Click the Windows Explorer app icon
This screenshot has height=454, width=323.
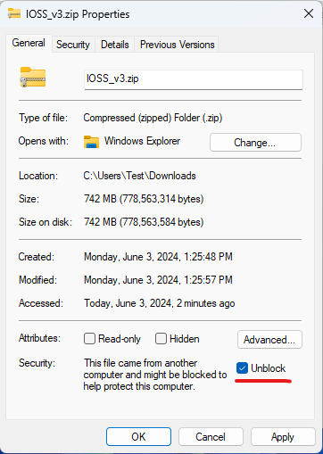click(91, 142)
